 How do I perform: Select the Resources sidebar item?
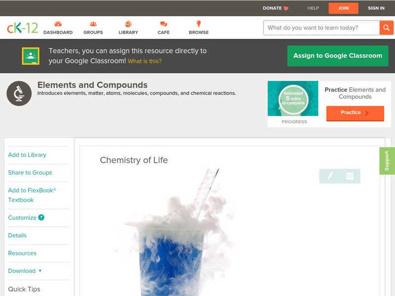click(x=22, y=253)
